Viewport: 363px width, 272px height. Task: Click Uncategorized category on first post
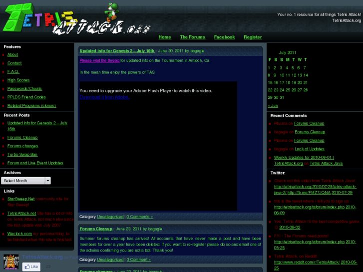pos(110,217)
